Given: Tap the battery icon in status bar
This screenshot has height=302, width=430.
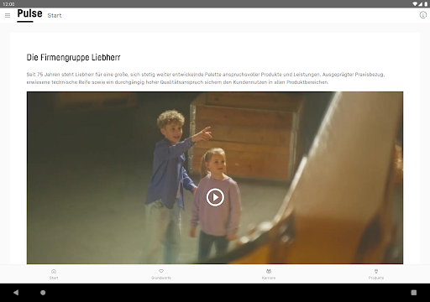Looking at the screenshot, I should point(426,4).
